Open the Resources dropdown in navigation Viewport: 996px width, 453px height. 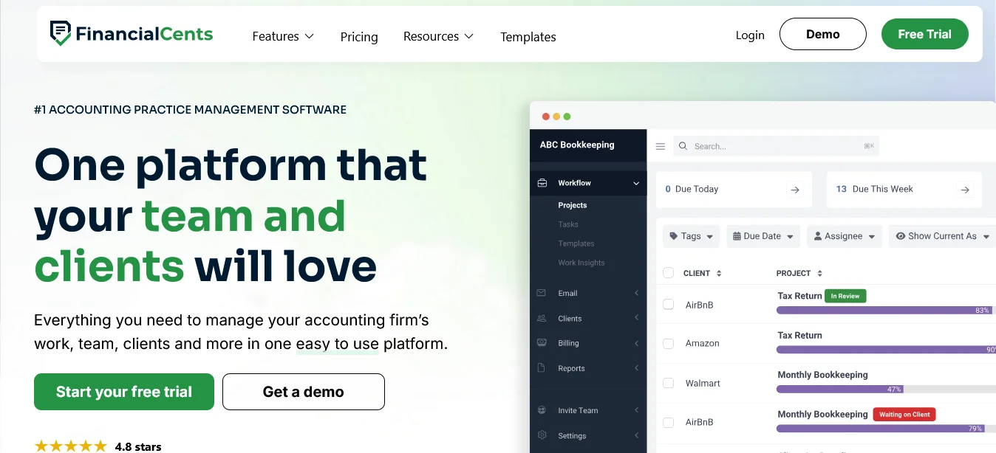(x=438, y=36)
